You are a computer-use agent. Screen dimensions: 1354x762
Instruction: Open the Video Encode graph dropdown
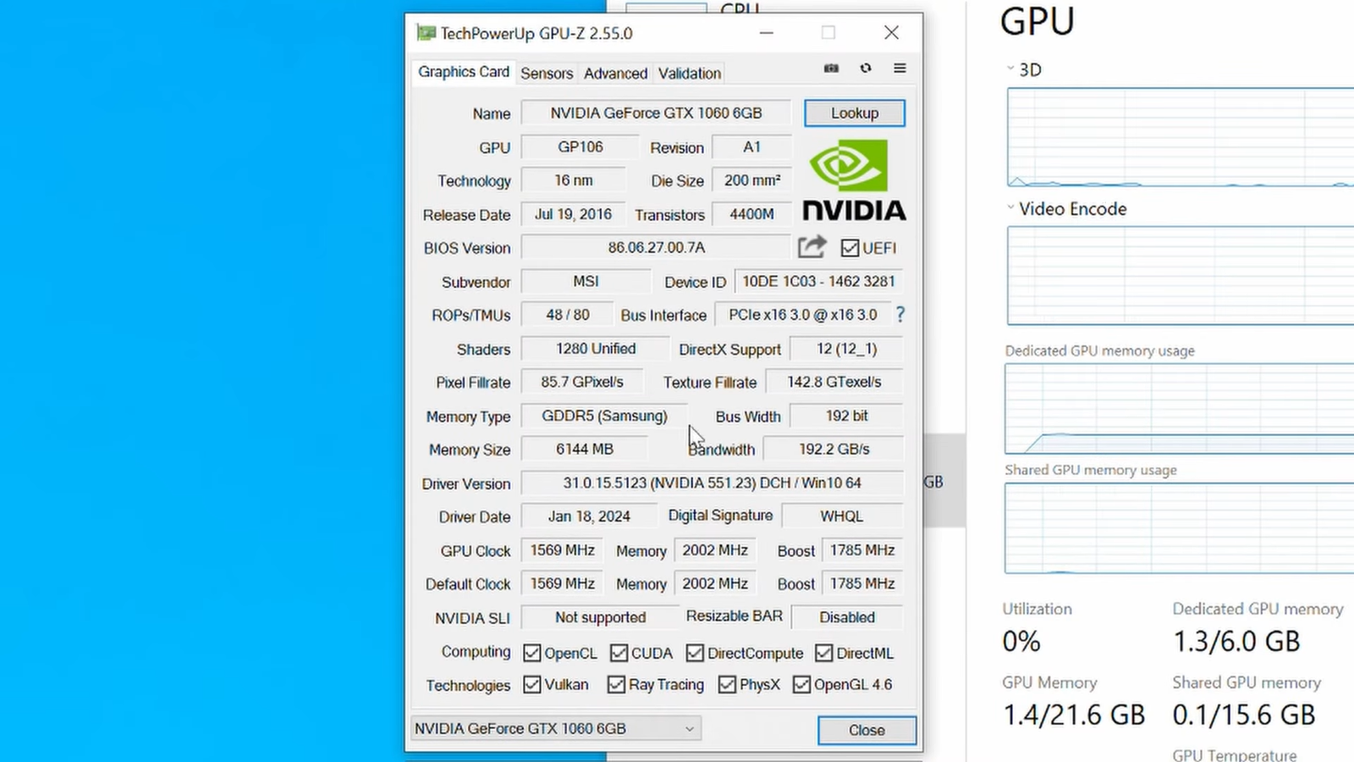pos(1010,207)
